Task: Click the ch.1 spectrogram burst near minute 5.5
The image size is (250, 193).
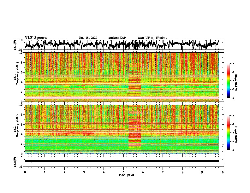Action: coord(135,77)
